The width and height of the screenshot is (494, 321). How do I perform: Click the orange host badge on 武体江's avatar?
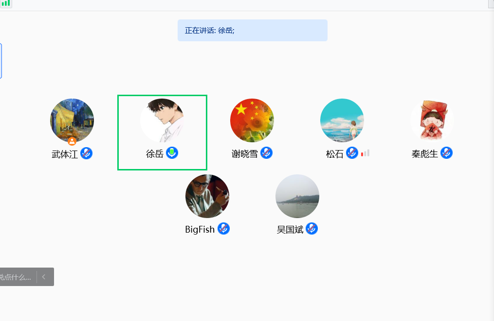coord(72,141)
